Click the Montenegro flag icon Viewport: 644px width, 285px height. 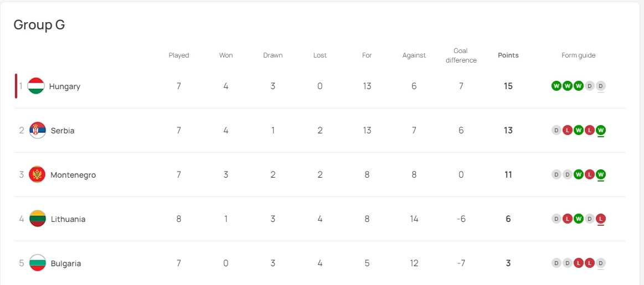tap(37, 175)
